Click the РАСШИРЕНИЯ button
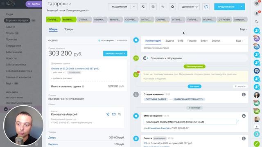 pos(120,7)
